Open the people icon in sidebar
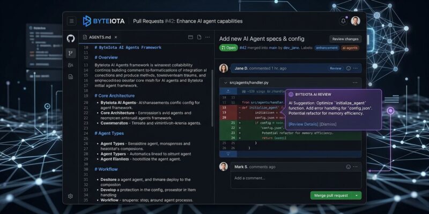429x214 pixels. (71, 65)
